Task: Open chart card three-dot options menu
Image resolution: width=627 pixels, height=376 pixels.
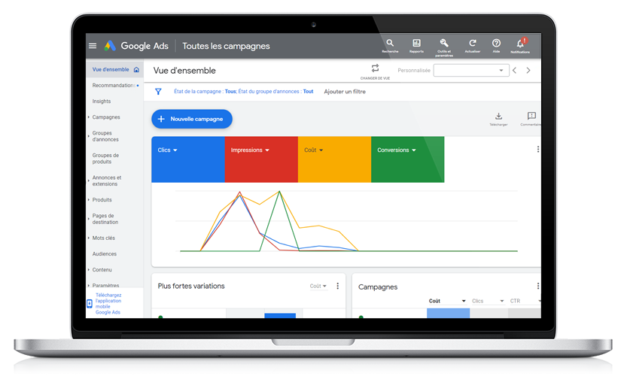Action: click(538, 149)
